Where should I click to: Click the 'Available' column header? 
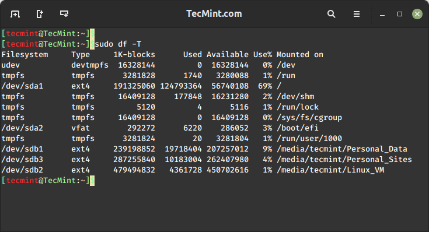point(228,55)
